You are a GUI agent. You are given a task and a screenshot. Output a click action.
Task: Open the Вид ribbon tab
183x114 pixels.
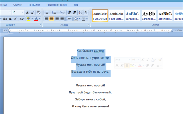pos(76,5)
